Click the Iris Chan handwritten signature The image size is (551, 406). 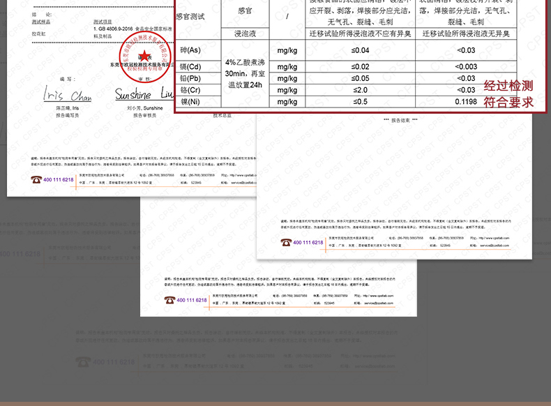67,94
